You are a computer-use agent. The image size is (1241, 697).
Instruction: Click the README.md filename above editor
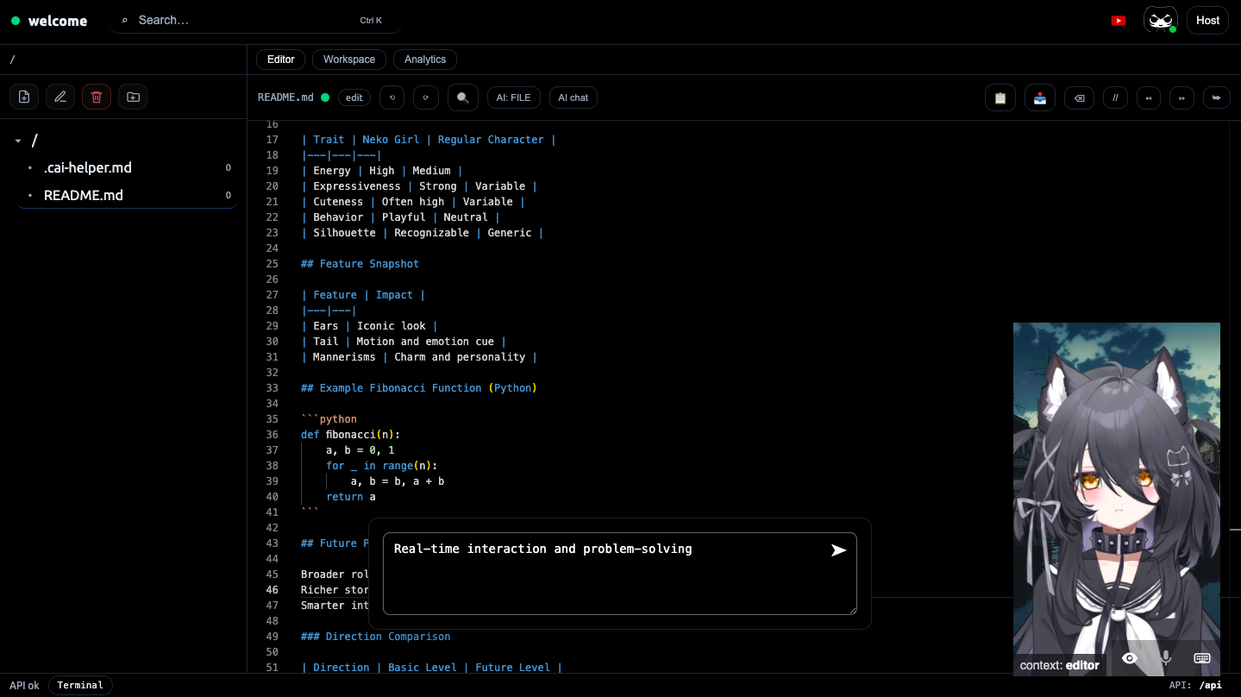(x=285, y=97)
